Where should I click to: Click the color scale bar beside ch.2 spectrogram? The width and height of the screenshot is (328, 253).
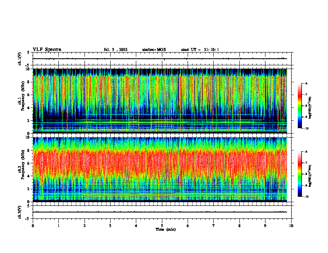click(300, 174)
